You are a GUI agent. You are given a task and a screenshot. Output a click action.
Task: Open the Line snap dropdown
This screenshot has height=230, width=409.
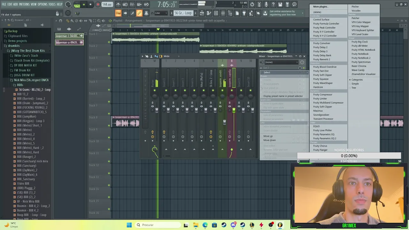[x=161, y=13]
